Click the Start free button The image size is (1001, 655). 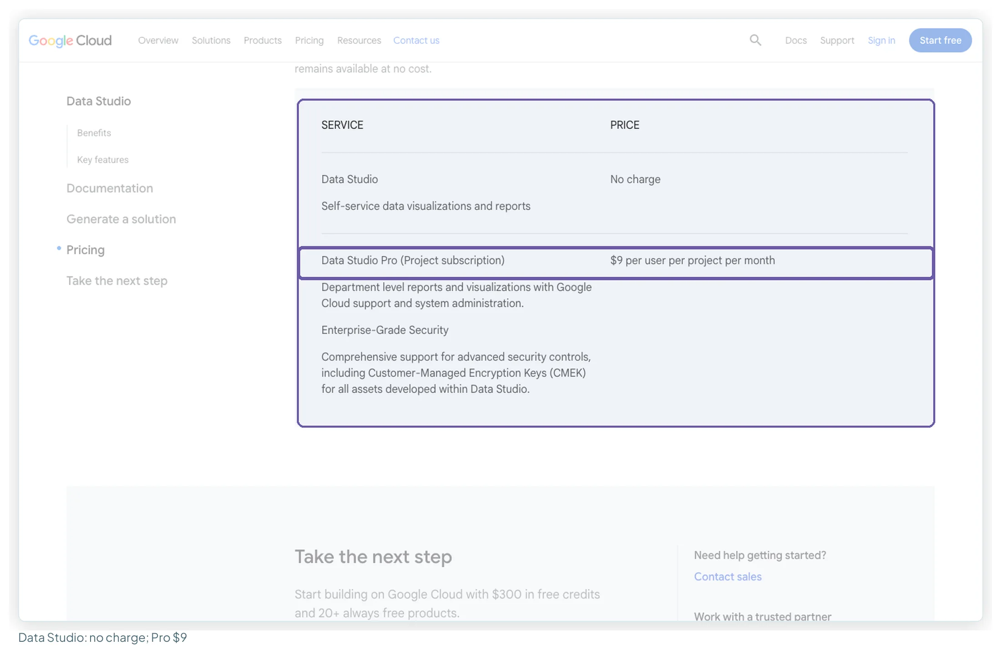(x=940, y=41)
